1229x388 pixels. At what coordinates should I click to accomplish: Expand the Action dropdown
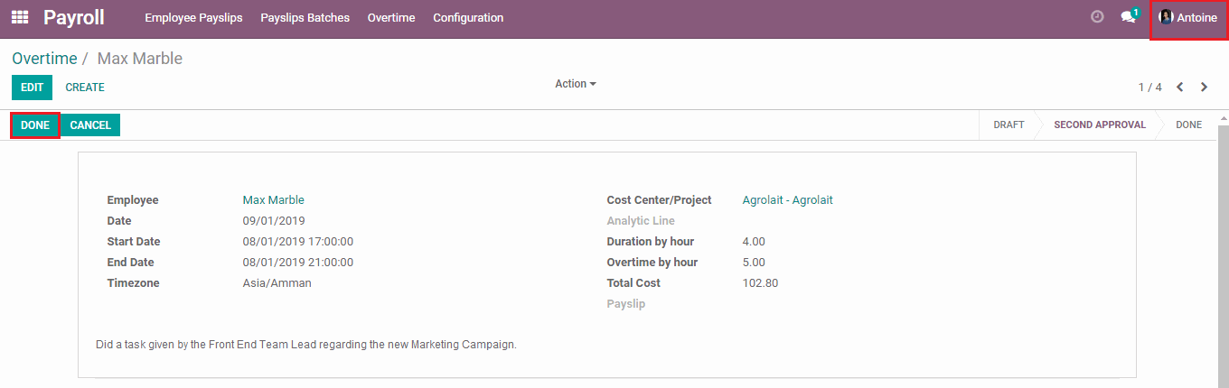(576, 84)
